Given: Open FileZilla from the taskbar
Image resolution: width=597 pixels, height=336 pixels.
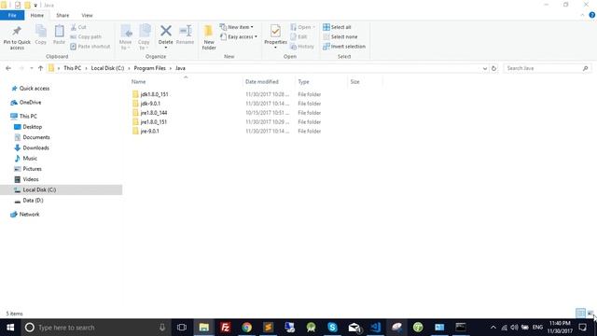Looking at the screenshot, I should pos(225,328).
